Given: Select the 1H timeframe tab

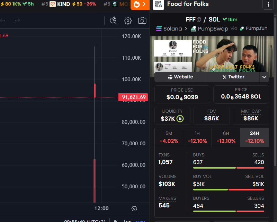Looking at the screenshot, I should tap(197, 137).
